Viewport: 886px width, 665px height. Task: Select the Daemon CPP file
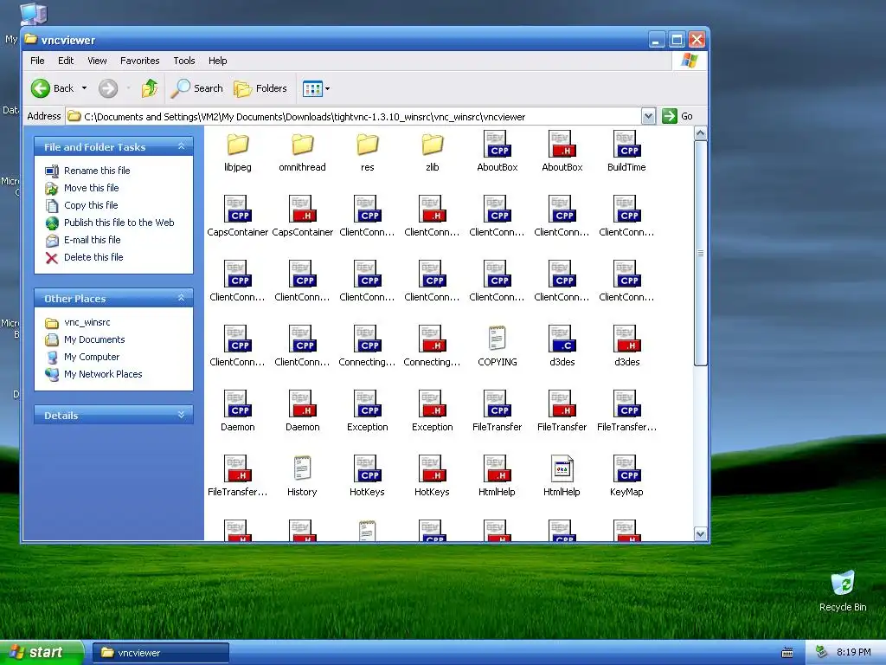pyautogui.click(x=237, y=412)
